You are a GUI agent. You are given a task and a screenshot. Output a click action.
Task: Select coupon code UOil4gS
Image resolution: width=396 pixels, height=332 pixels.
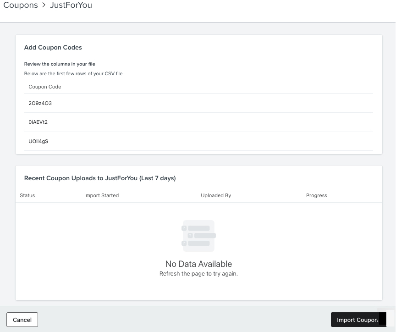point(38,141)
